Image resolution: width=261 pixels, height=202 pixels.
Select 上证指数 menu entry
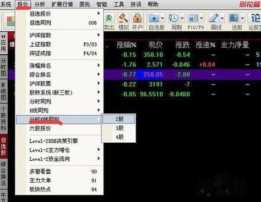click(59, 44)
